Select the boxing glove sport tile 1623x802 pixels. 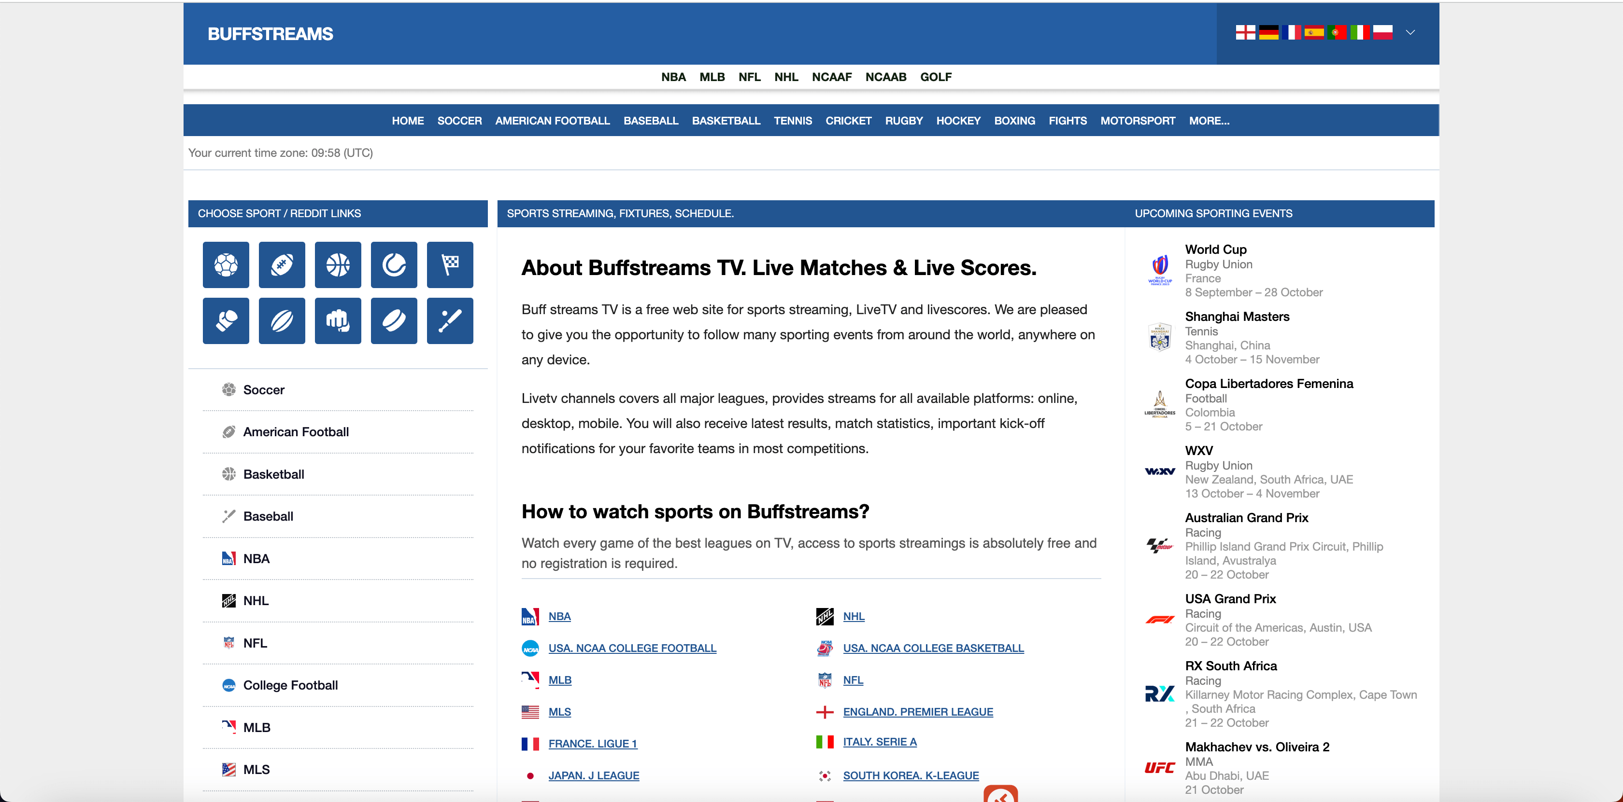point(226,320)
